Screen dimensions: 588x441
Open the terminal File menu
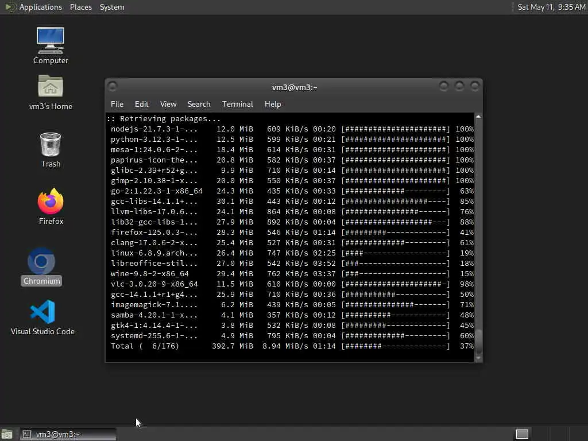[x=117, y=105]
